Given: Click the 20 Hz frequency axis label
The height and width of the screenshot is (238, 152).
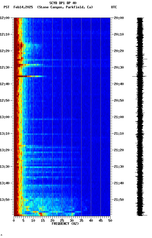Looking at the screenshot, I should (x=52, y=221).
